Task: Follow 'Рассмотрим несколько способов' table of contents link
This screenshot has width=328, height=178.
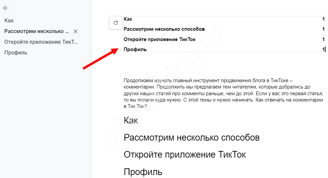Action: (x=164, y=29)
